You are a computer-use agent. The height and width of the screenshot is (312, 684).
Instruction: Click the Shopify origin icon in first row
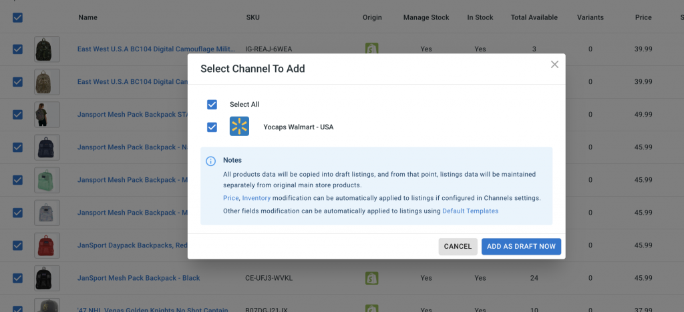(x=372, y=49)
